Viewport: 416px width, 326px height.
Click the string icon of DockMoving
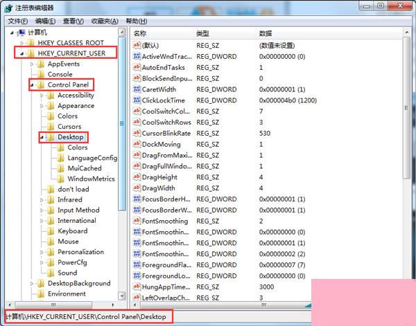(137, 144)
